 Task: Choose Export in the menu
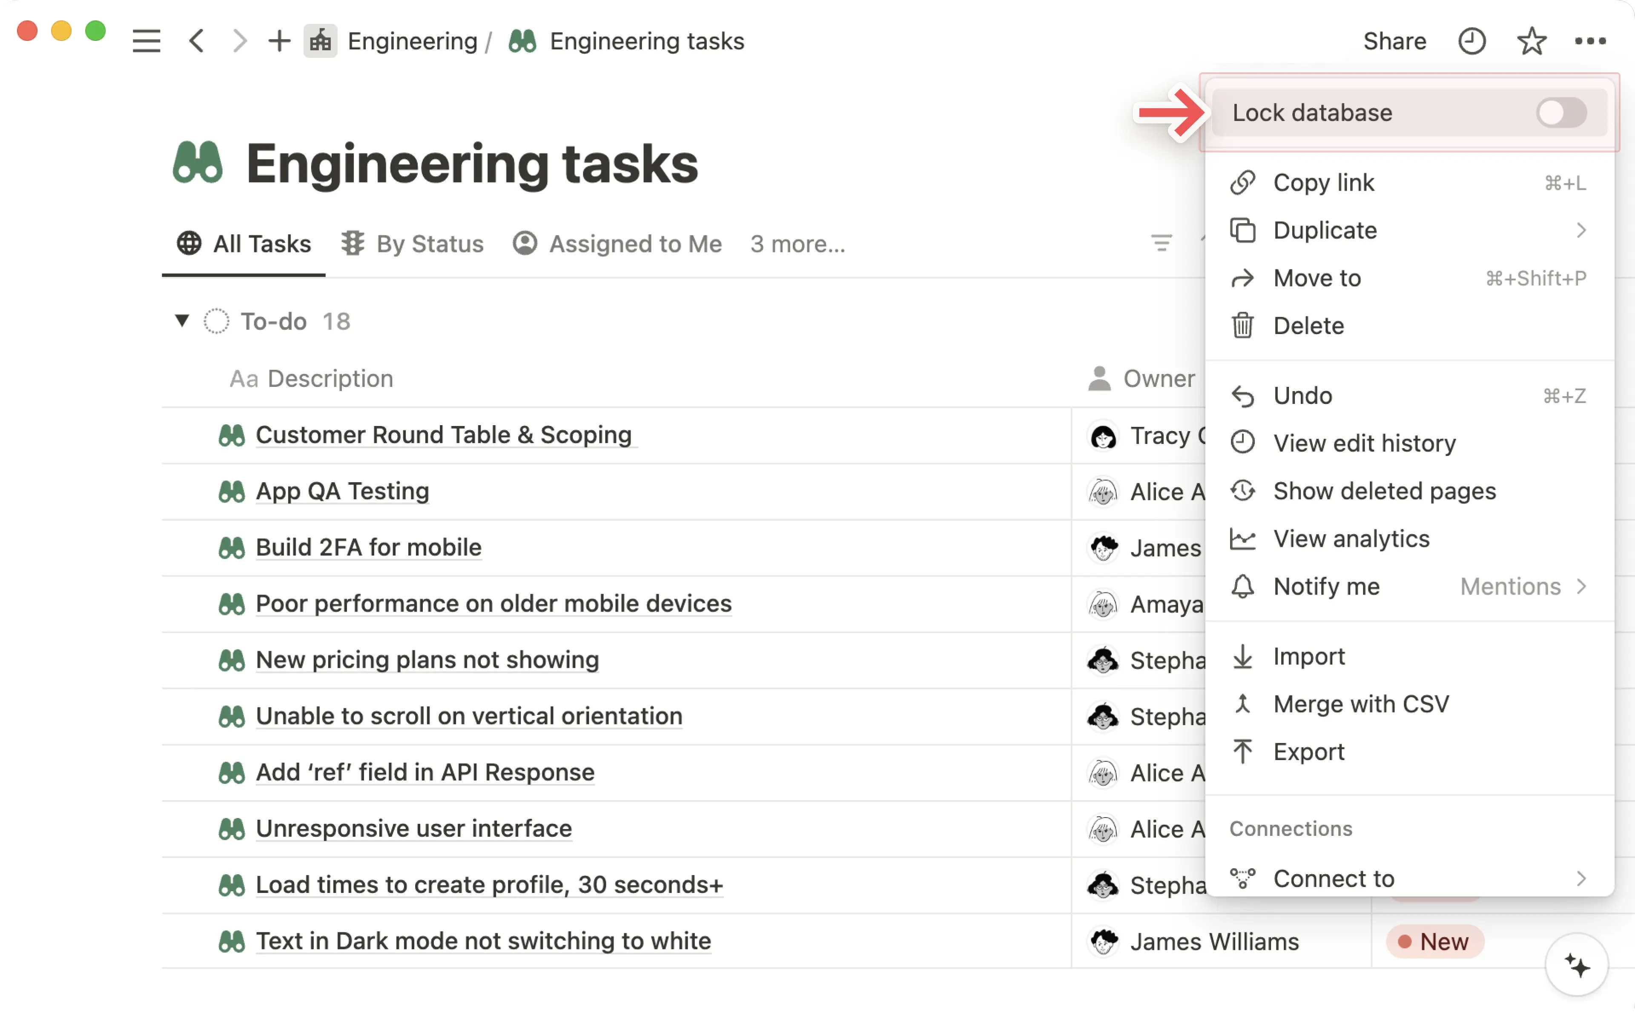(x=1309, y=752)
